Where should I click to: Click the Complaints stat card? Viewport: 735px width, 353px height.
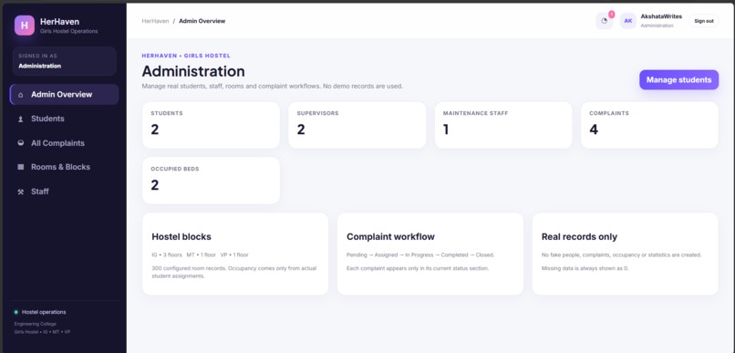(x=649, y=125)
